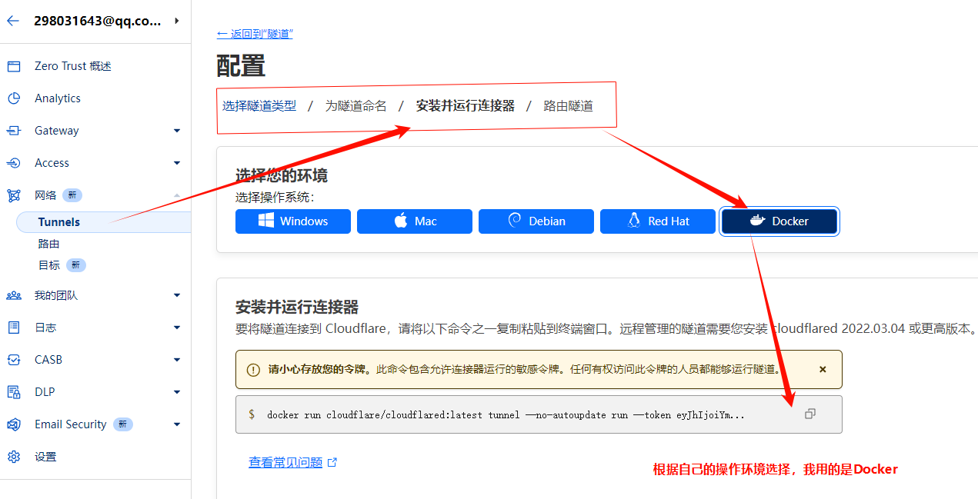Image resolution: width=978 pixels, height=499 pixels.
Task: Click the warning exclamation icon
Action: click(x=253, y=370)
